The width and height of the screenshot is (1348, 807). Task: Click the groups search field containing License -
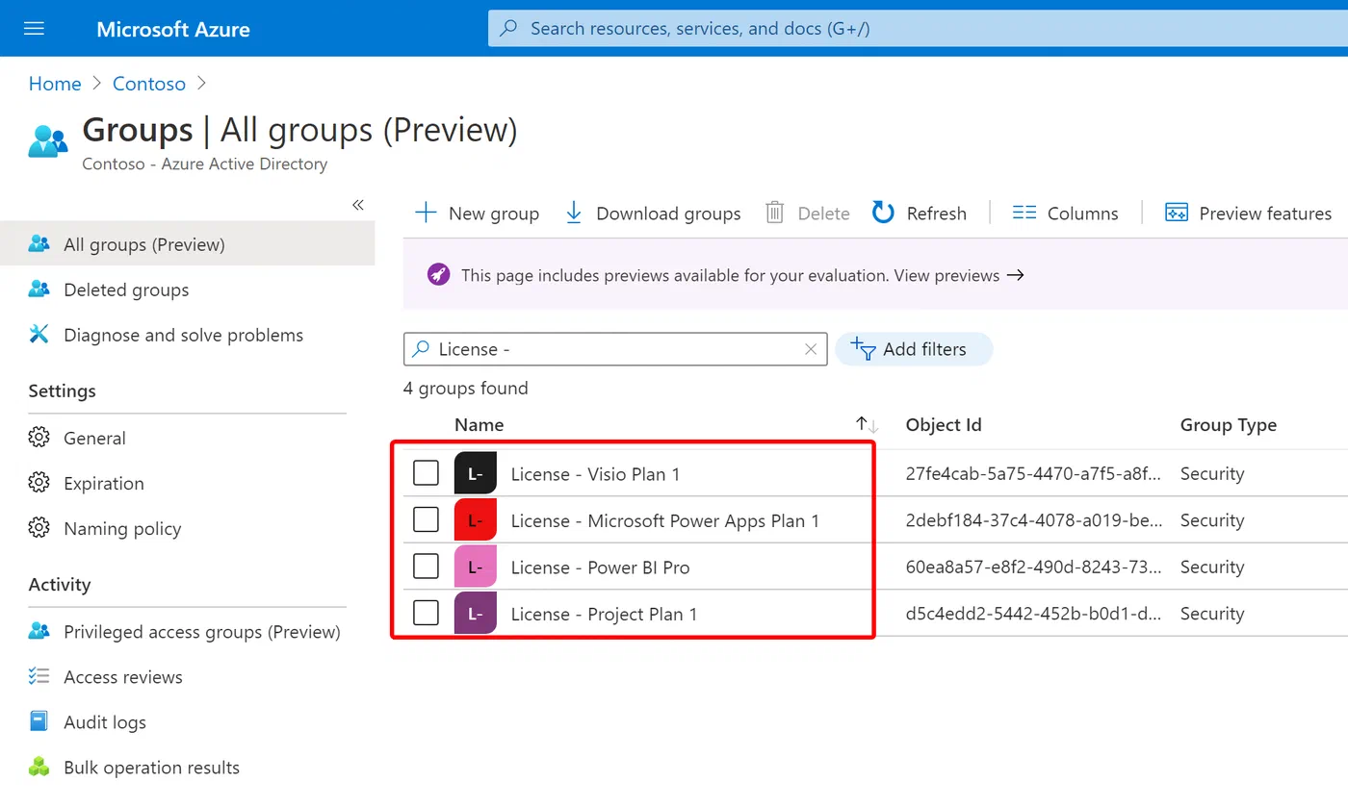(615, 349)
